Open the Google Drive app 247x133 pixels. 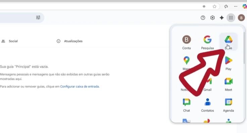click(x=228, y=42)
